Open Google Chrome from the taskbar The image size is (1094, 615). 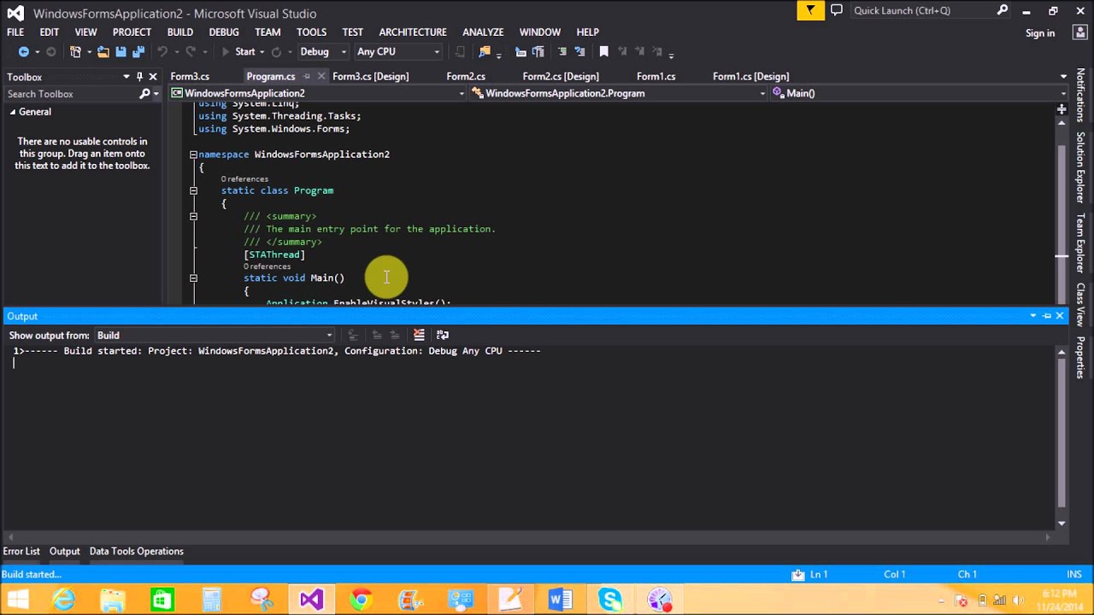click(361, 599)
